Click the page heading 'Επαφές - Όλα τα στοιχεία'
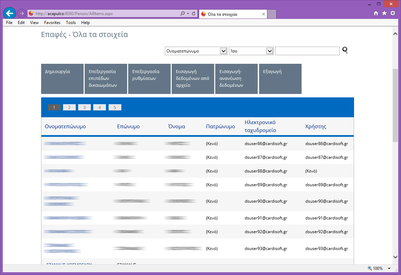Viewport: 401px width, 275px height. point(84,34)
